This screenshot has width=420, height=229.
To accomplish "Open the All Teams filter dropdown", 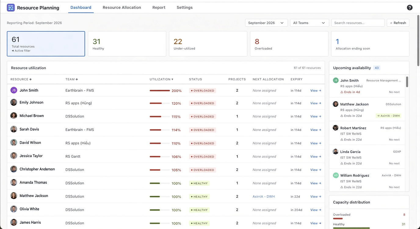I will coord(309,23).
